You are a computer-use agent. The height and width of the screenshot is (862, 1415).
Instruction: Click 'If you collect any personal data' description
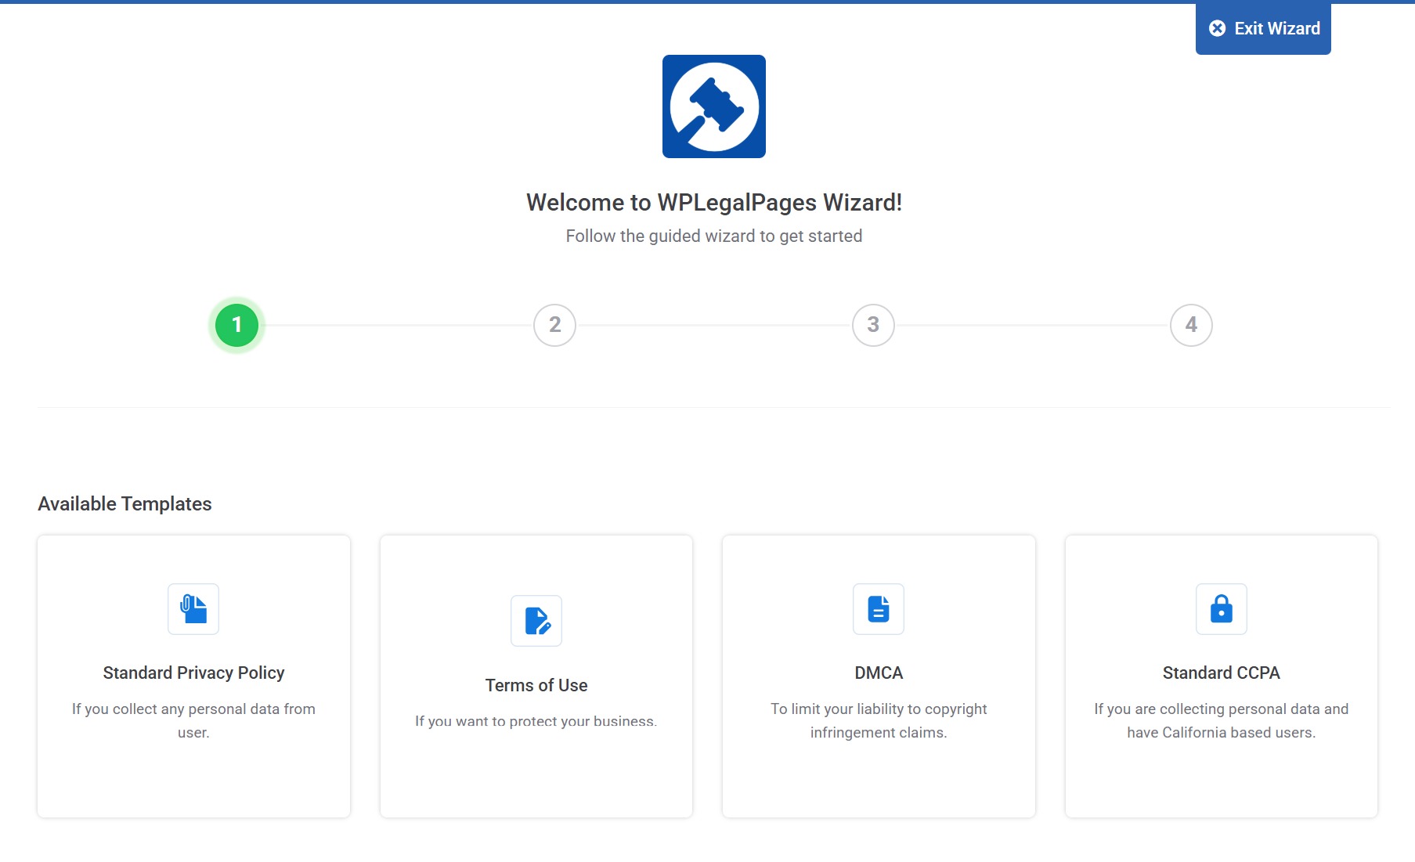(193, 720)
